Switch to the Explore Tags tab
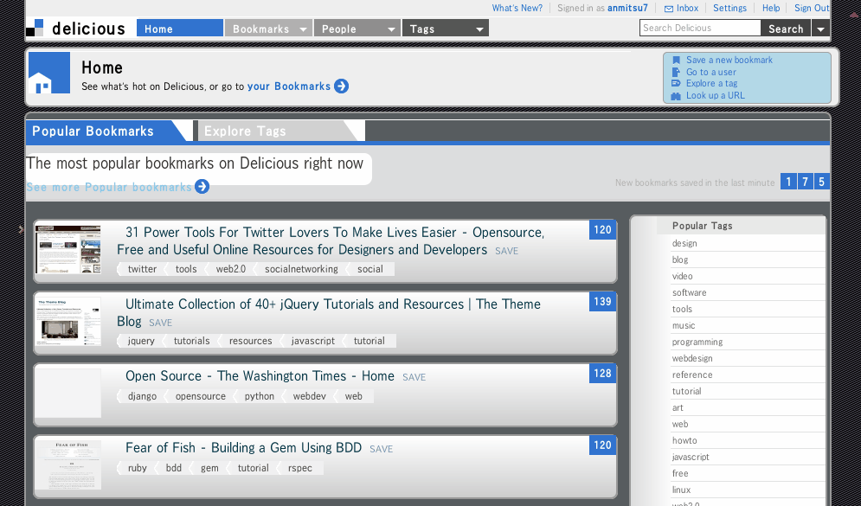Image resolution: width=861 pixels, height=506 pixels. pos(277,131)
